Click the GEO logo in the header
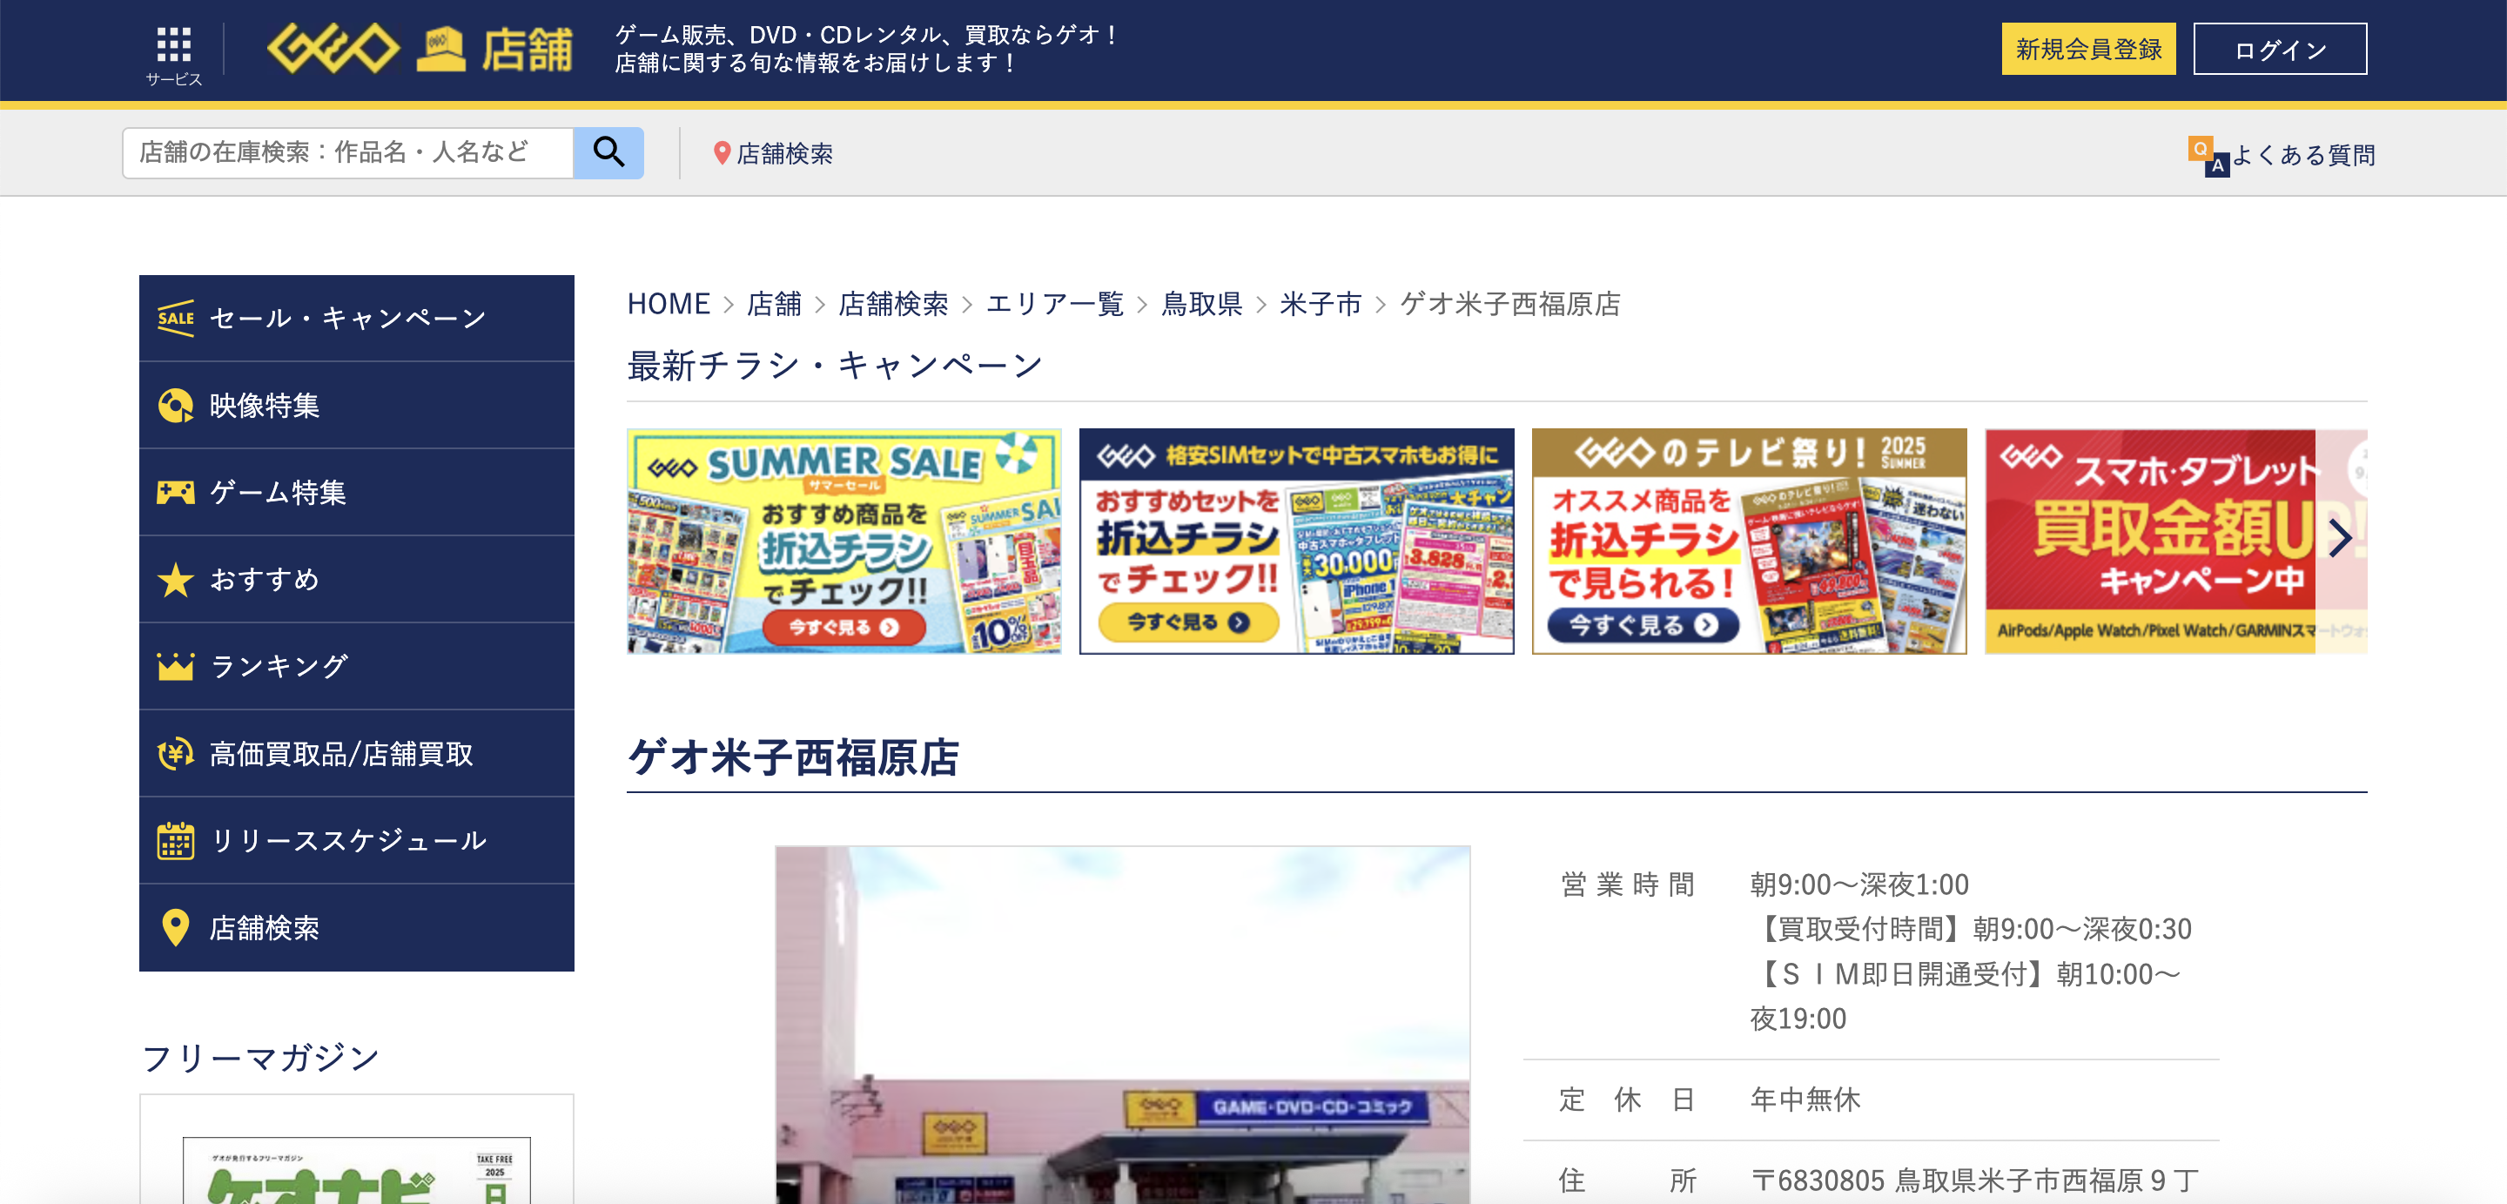Viewport: 2507px width, 1204px height. click(333, 49)
